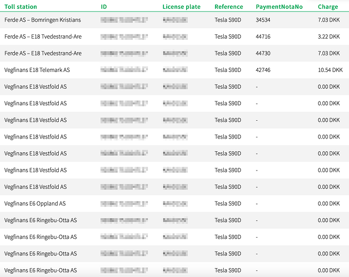The height and width of the screenshot is (277, 349).
Task: Select Ferde AS – E18 Tvedestrand-Are in row 44716
Action: [43, 37]
